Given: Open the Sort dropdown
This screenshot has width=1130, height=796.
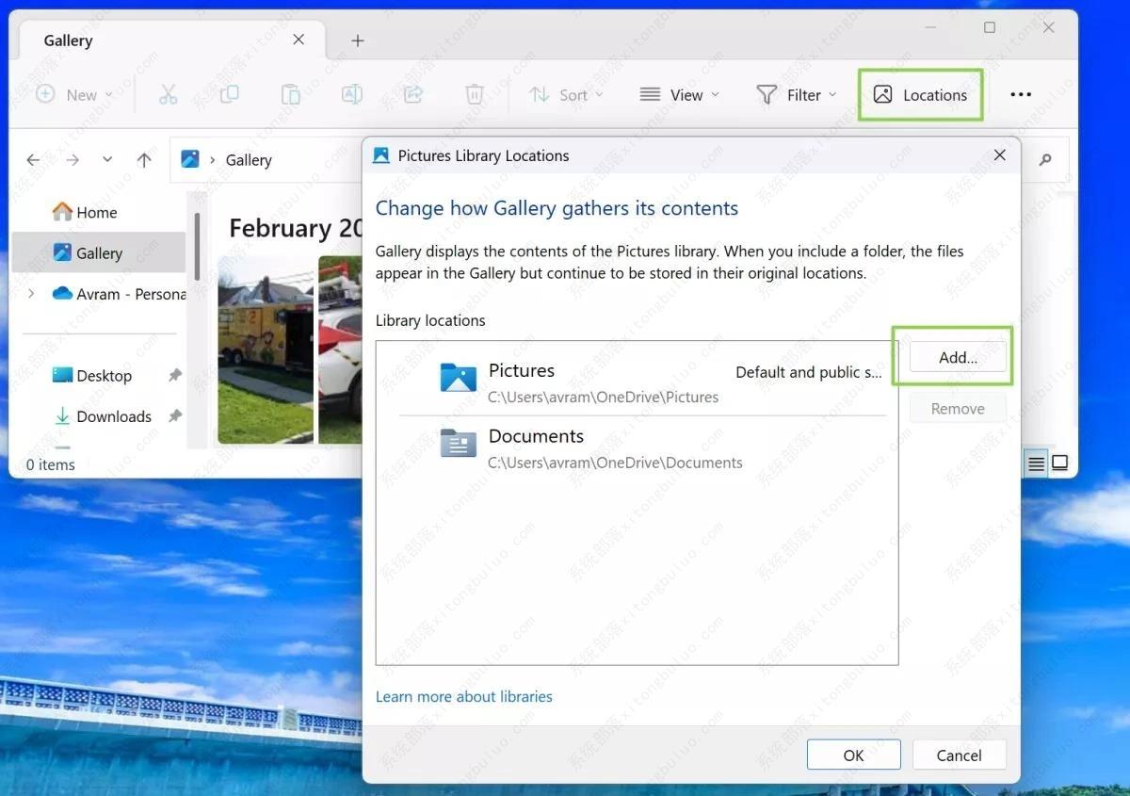Looking at the screenshot, I should (x=565, y=94).
